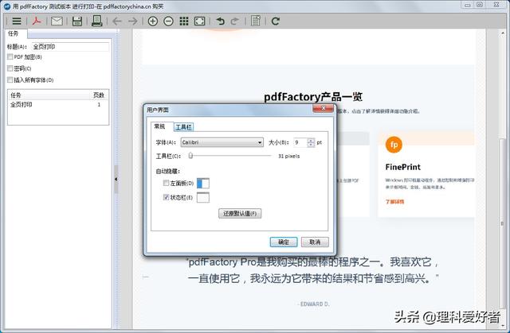Increase the font size with the up arrow
This screenshot has height=333, width=510.
[x=311, y=141]
